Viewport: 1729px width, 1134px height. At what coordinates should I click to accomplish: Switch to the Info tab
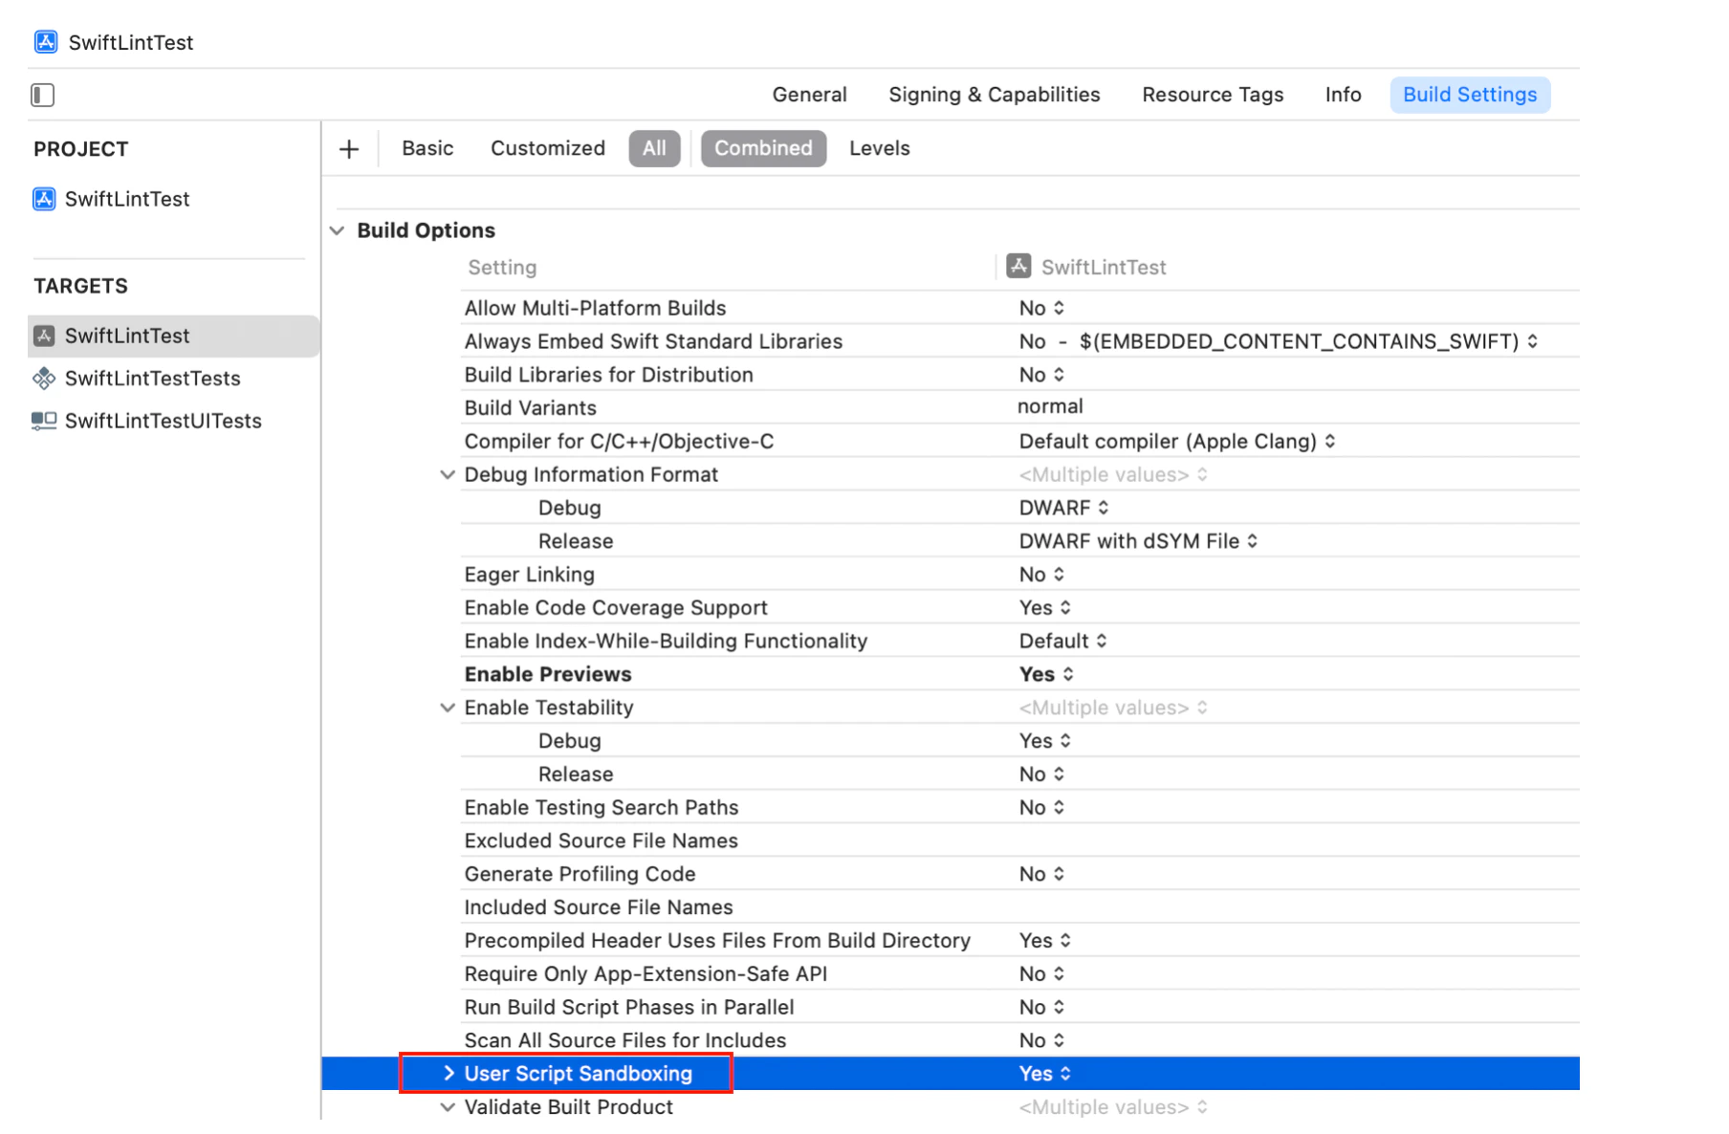pos(1343,95)
